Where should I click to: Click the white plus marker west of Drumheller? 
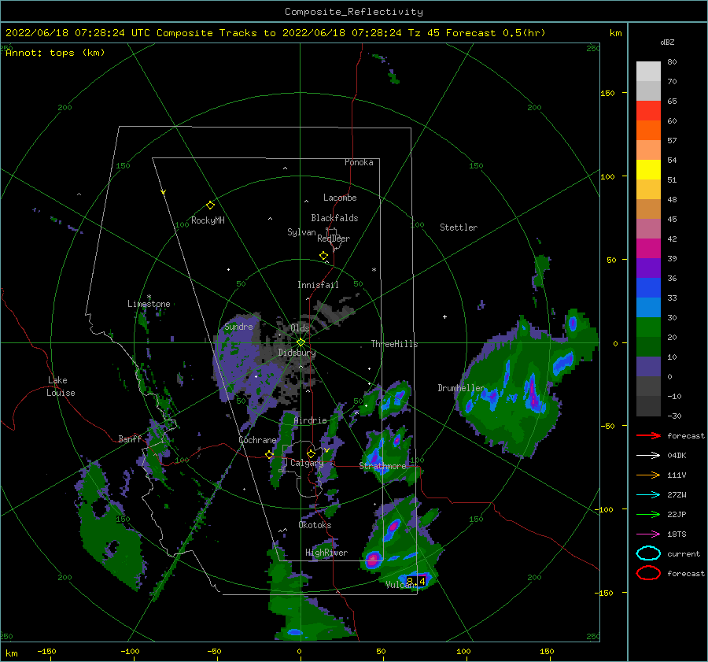pyautogui.click(x=444, y=316)
